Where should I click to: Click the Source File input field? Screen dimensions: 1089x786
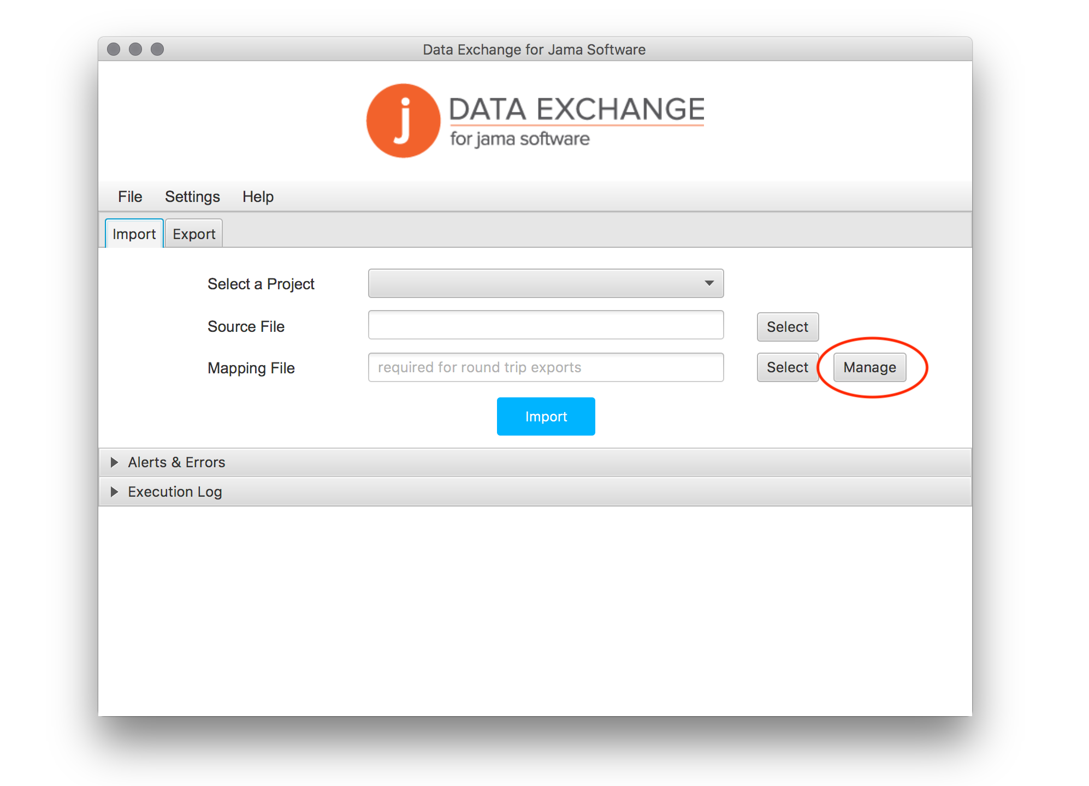click(546, 325)
